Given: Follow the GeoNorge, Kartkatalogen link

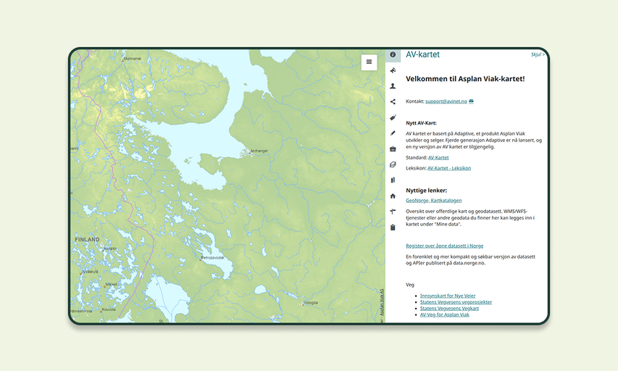Looking at the screenshot, I should click(433, 200).
